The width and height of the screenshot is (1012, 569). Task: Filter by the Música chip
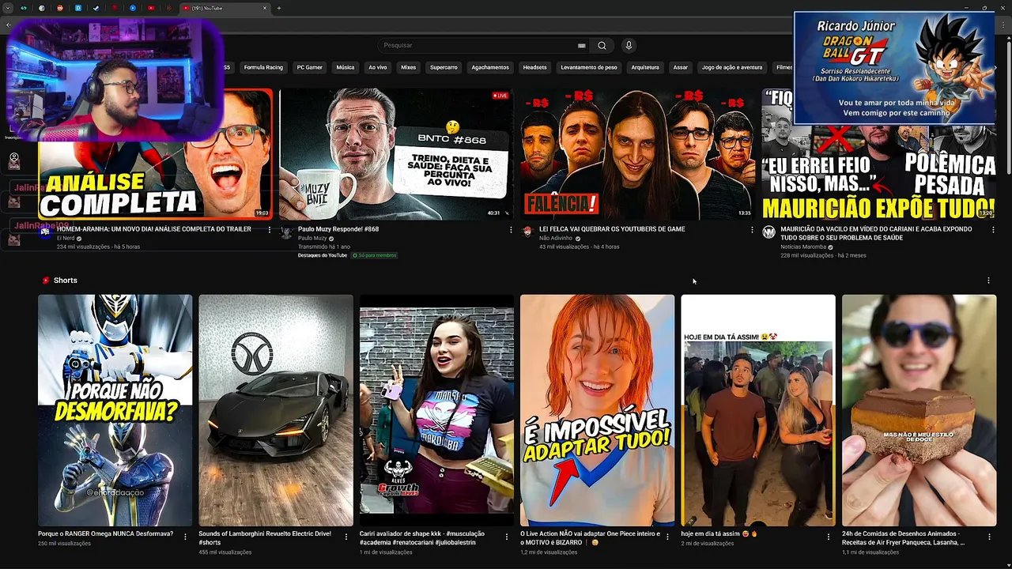(x=346, y=67)
